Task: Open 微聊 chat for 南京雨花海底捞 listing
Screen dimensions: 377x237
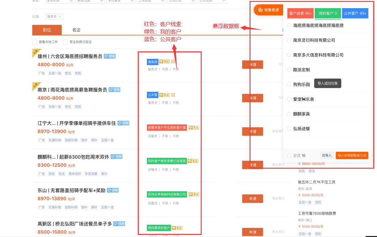Action: tap(114, 90)
